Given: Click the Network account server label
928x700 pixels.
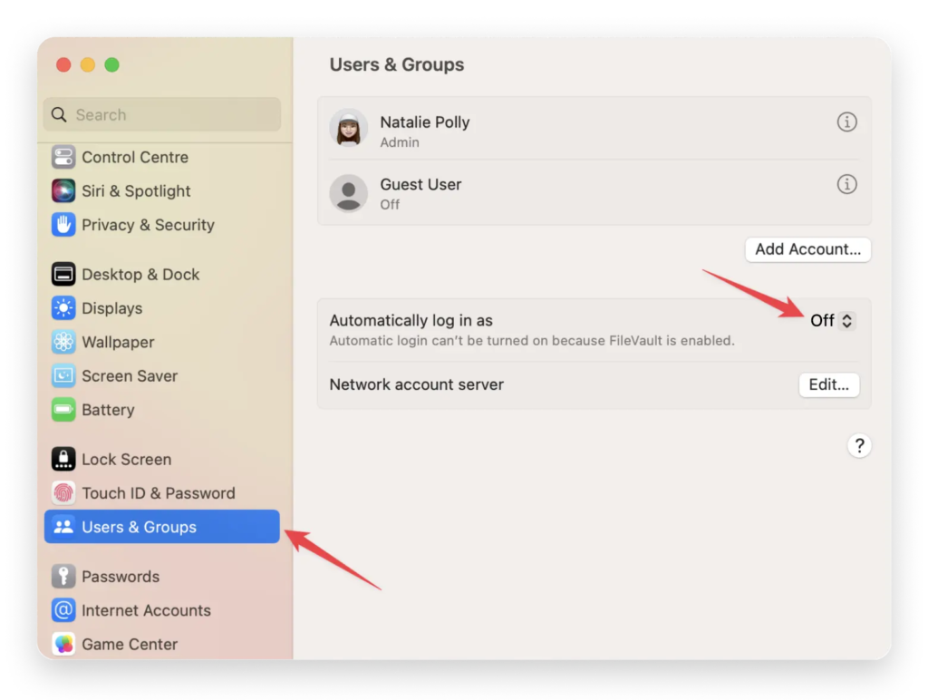Looking at the screenshot, I should [x=416, y=384].
